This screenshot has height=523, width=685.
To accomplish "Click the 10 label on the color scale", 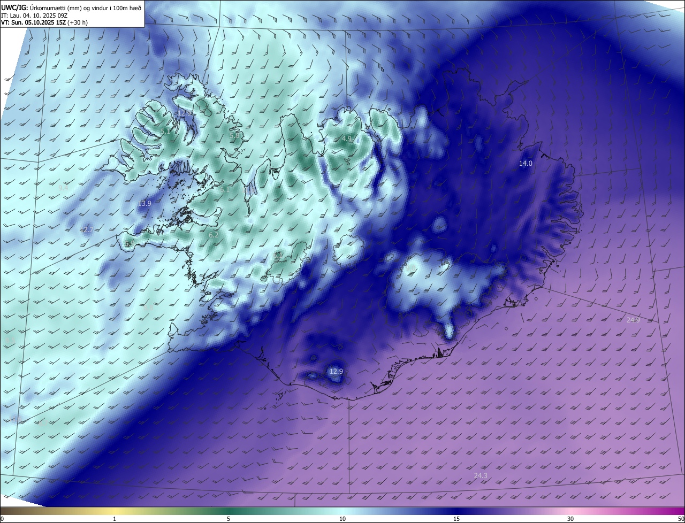I will pyautogui.click(x=342, y=519).
